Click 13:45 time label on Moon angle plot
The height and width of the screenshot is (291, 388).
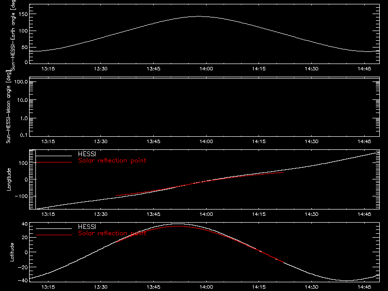click(153, 141)
